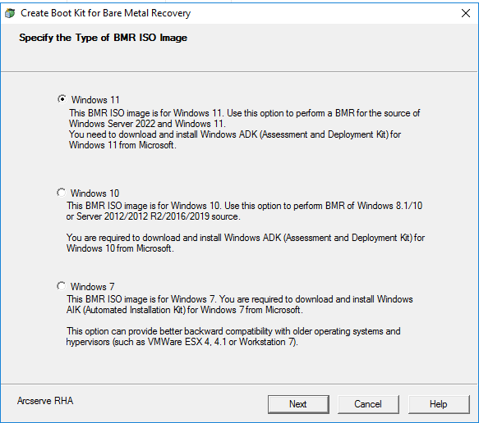Select the Windows 11 radio button circle
The image size is (479, 423).
tap(62, 99)
